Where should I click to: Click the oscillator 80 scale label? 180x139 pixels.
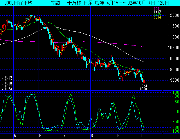177,96
